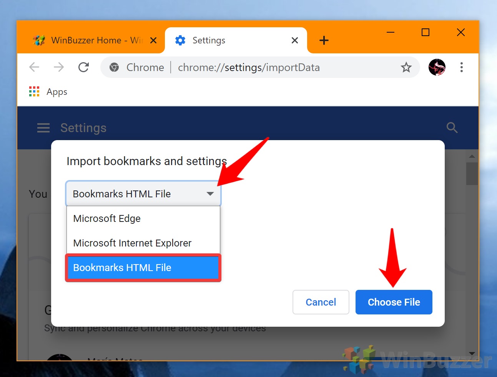Click the forward navigation arrow
The width and height of the screenshot is (497, 377).
click(59, 67)
